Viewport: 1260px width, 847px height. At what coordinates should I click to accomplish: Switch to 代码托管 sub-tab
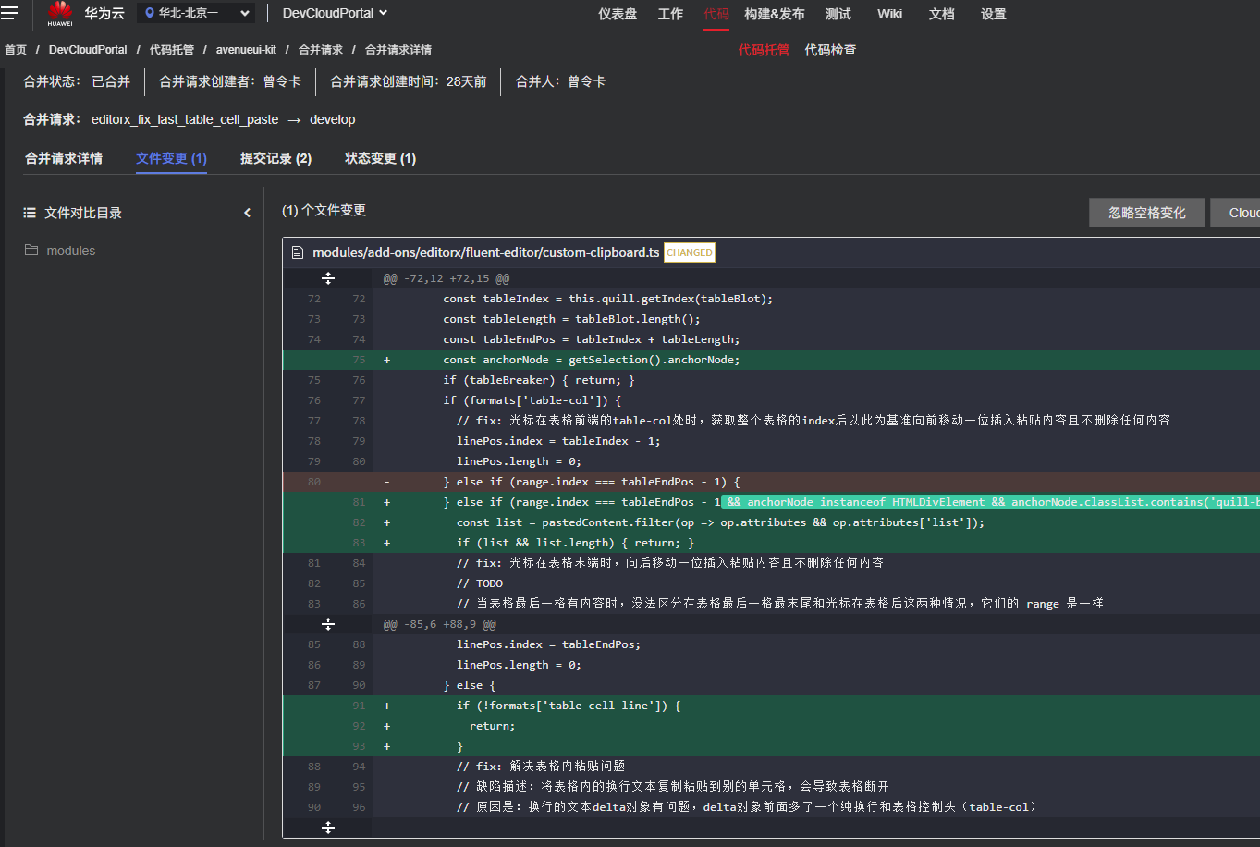click(764, 50)
